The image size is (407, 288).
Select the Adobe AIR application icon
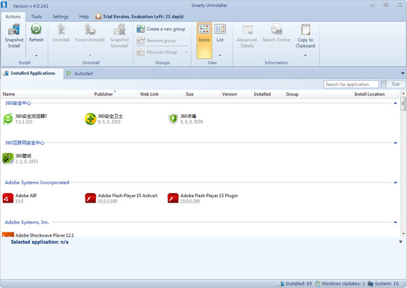pos(8,199)
